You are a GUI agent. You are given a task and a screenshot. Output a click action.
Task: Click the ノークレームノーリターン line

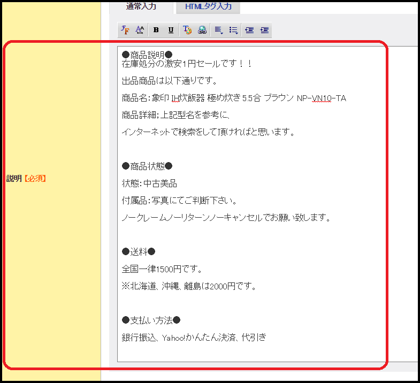[226, 218]
